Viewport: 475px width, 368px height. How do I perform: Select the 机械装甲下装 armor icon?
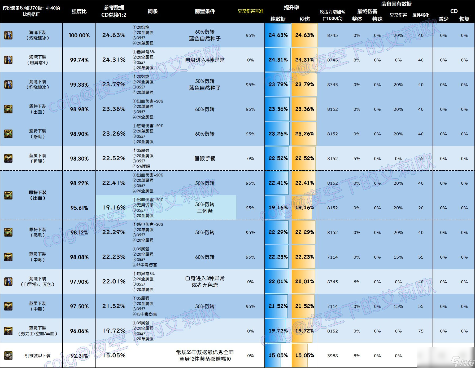8,356
